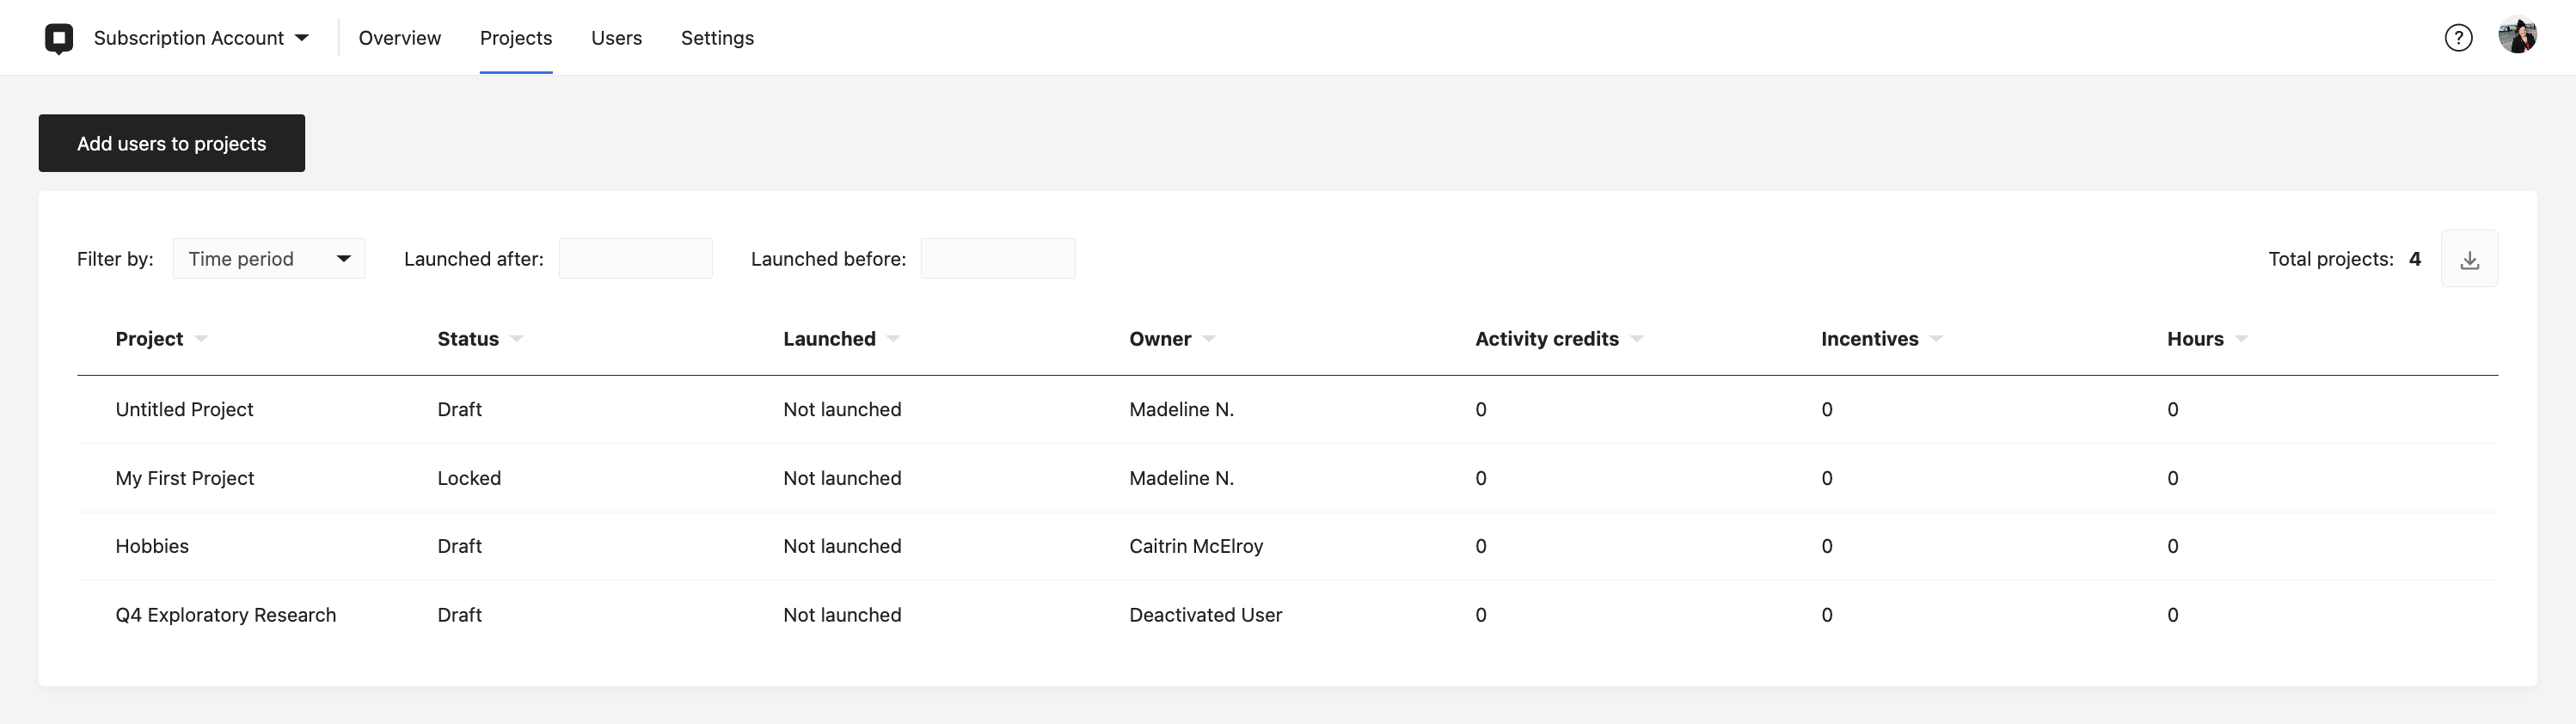Click the Locked status cell
Viewport: 2576px width, 724px height.
coord(469,478)
